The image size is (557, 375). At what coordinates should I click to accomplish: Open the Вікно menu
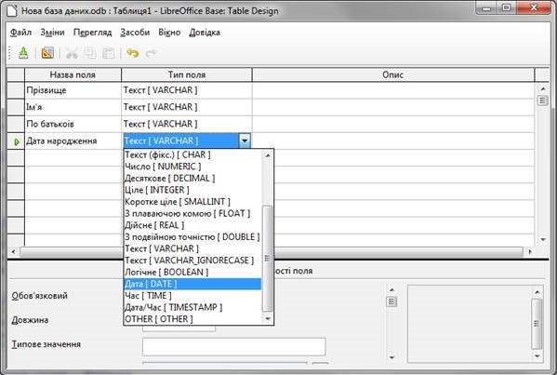[x=169, y=33]
